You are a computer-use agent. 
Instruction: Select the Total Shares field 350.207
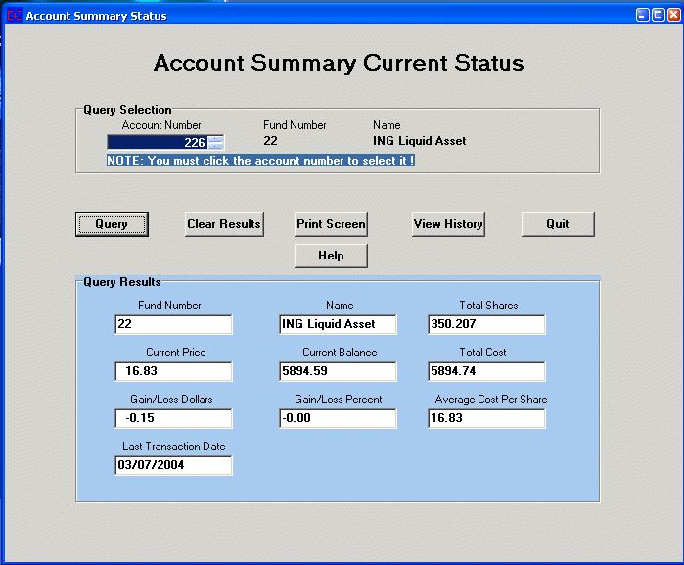pyautogui.click(x=487, y=324)
